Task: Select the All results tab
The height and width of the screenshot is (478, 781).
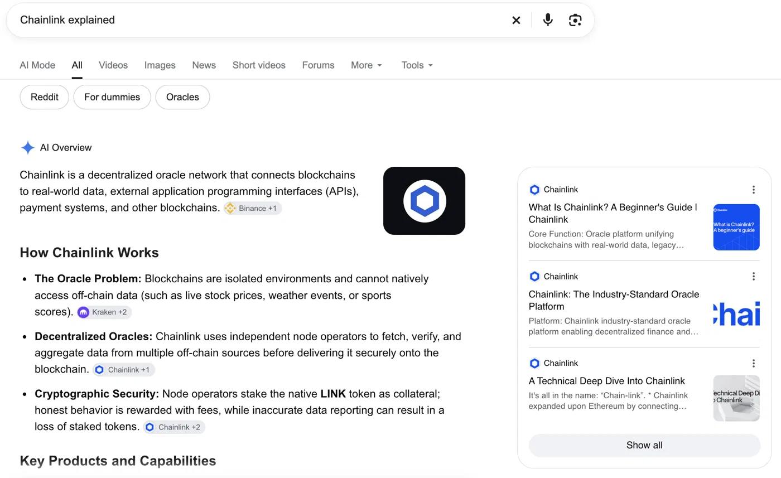Action: pyautogui.click(x=77, y=65)
